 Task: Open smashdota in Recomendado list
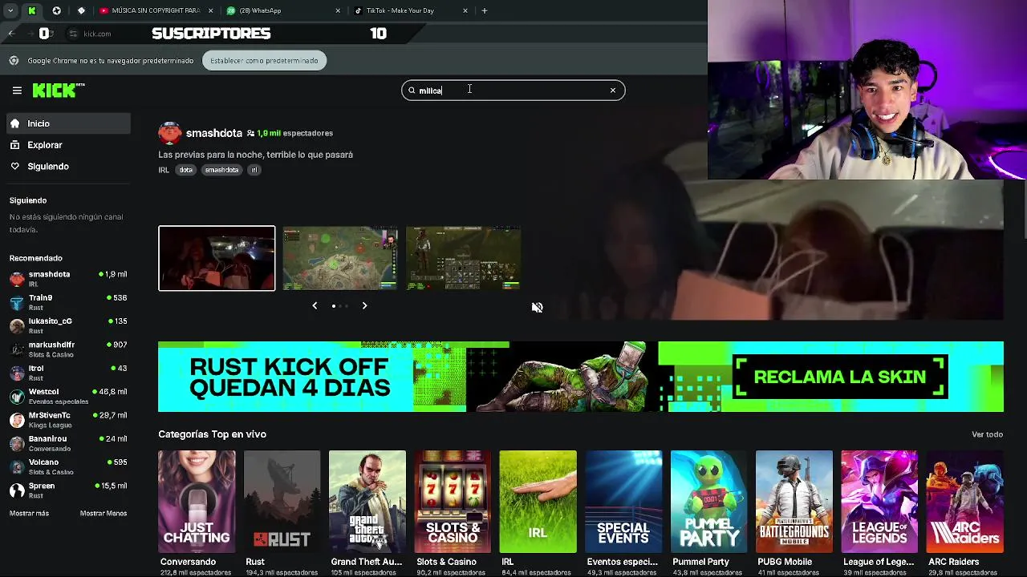pos(67,279)
